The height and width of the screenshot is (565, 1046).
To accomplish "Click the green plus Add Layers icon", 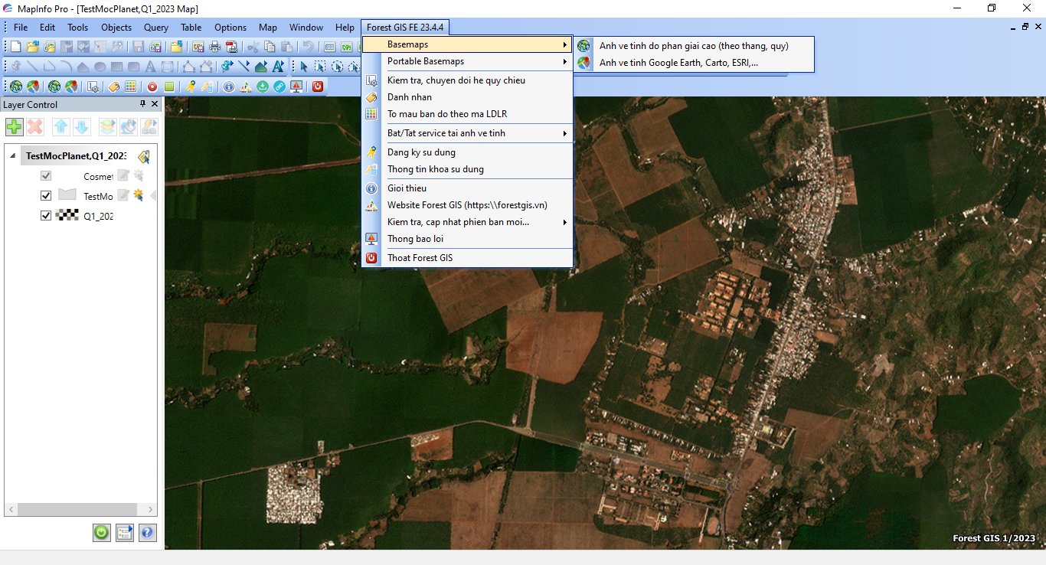I will pyautogui.click(x=15, y=126).
